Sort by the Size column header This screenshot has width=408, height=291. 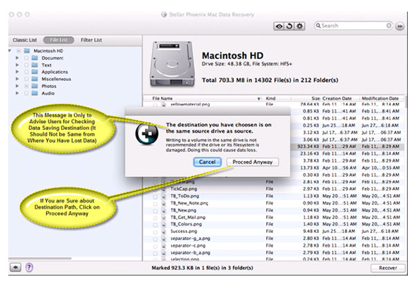coord(315,99)
